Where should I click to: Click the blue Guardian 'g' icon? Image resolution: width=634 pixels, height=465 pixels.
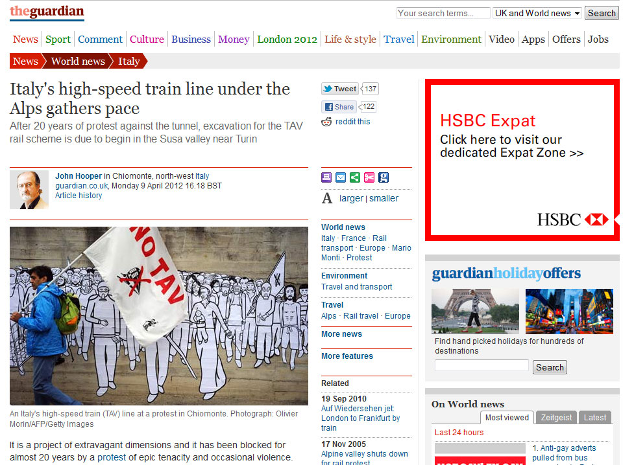(384, 177)
